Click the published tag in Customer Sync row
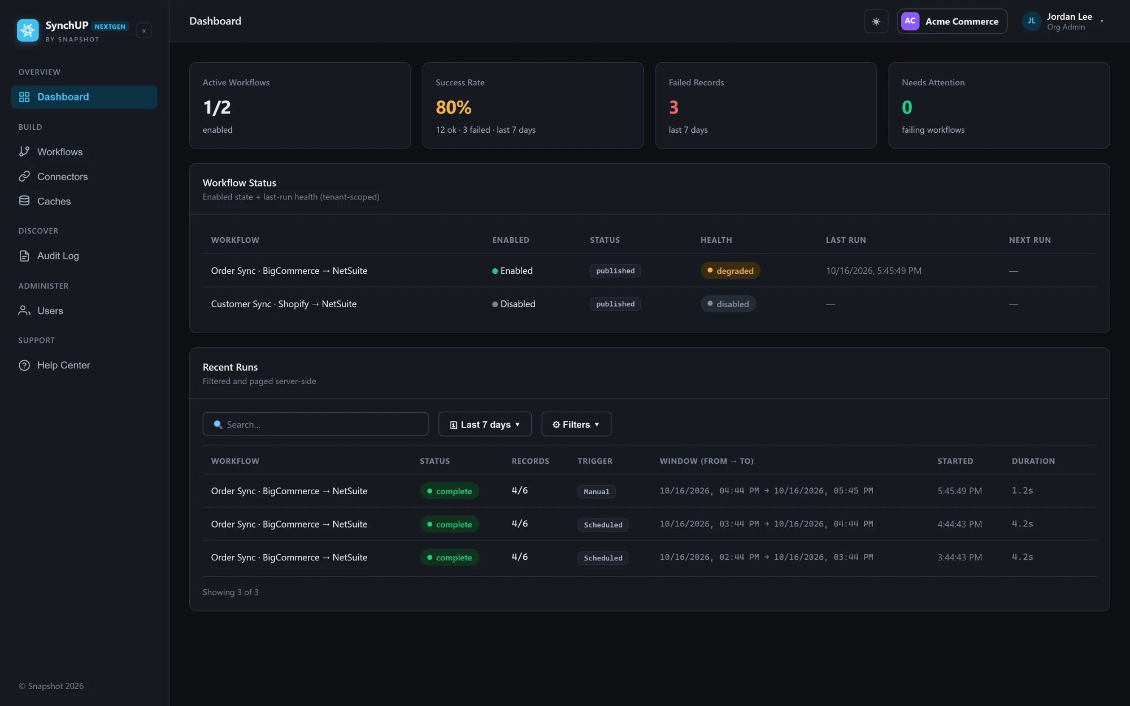 coord(615,304)
